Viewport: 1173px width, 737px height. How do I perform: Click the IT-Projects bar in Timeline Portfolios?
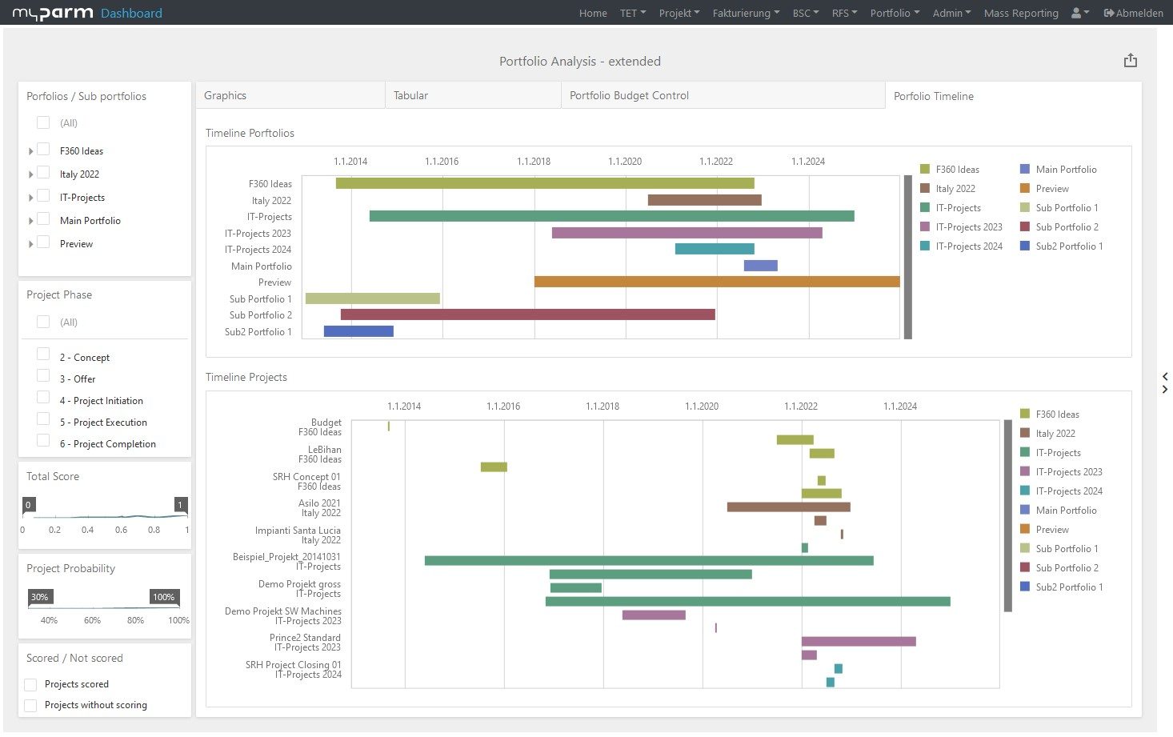[611, 216]
